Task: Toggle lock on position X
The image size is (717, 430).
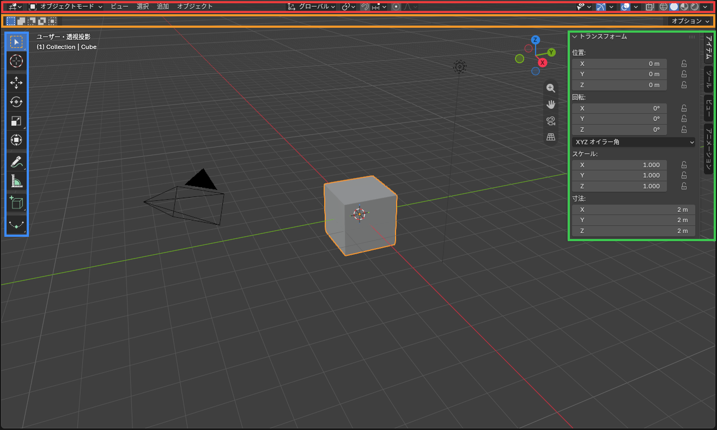Action: (684, 64)
